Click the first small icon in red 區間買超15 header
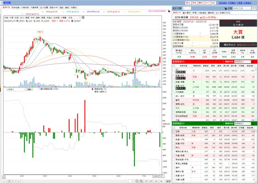258x184 pixels. tap(253, 62)
